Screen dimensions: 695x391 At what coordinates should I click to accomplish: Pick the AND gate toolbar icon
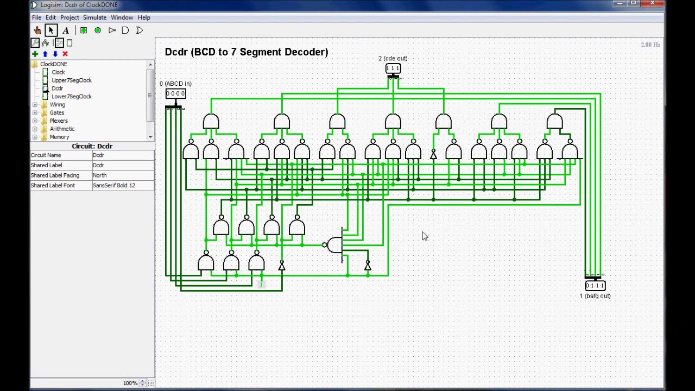tap(125, 30)
